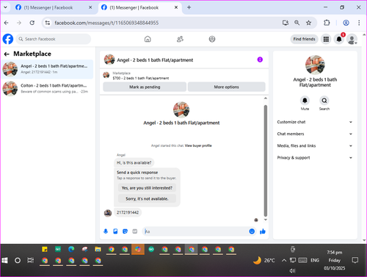Screen dimensions: 367x277
Task: Open the Chrome zoom magnifier icon
Action: pos(297,23)
